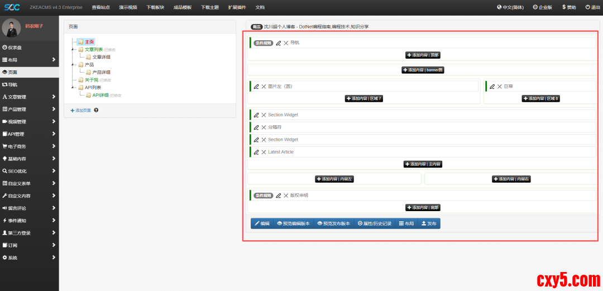603x291 pixels.
Task: Open 查看站点 in top menu
Action: (101, 7)
